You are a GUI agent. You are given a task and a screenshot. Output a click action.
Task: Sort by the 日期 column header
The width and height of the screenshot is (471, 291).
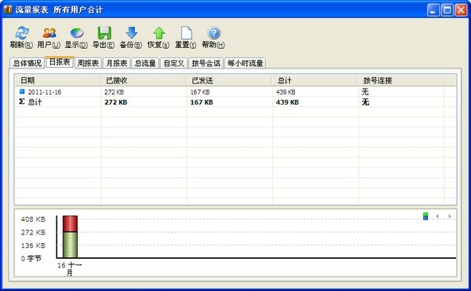click(x=57, y=81)
